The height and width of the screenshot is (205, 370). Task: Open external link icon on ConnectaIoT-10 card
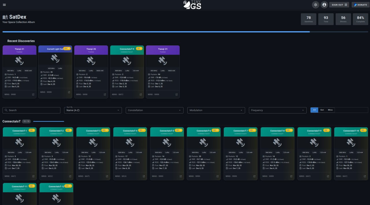click(365, 176)
